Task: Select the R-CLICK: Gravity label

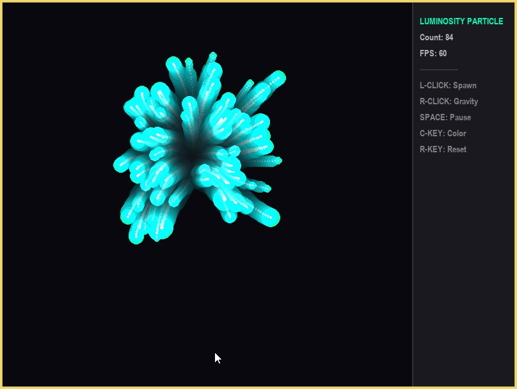Action: [x=449, y=102]
